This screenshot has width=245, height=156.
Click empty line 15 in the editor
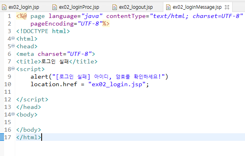(x=130, y=122)
